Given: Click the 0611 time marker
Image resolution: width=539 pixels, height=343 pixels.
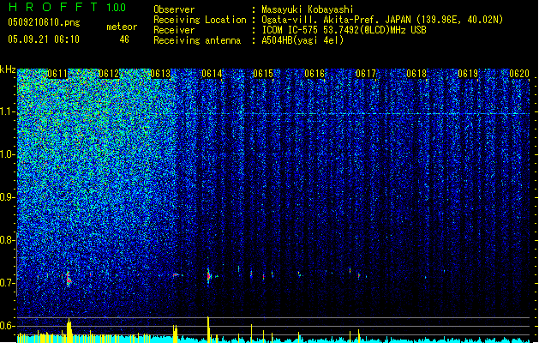Looking at the screenshot, I should (x=57, y=74).
